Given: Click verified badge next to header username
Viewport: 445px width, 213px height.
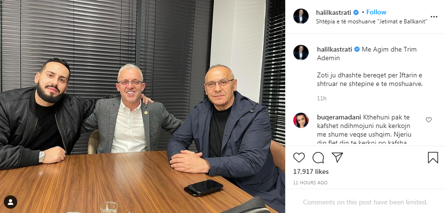Looking at the screenshot, I should 356,12.
